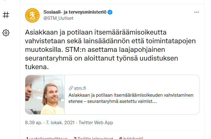Image resolution: width=211 pixels, height=139 pixels.
Task: Click the stm.fi domain text in card
Action: tap(80, 88)
